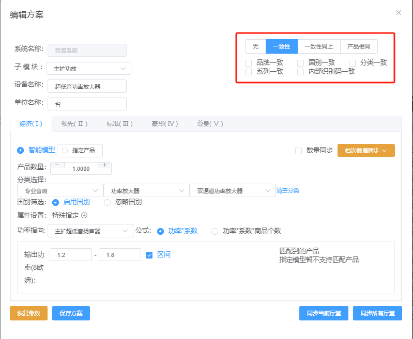The height and width of the screenshot is (339, 413).
Task: Click the 保存方案 button
Action: [x=71, y=313]
